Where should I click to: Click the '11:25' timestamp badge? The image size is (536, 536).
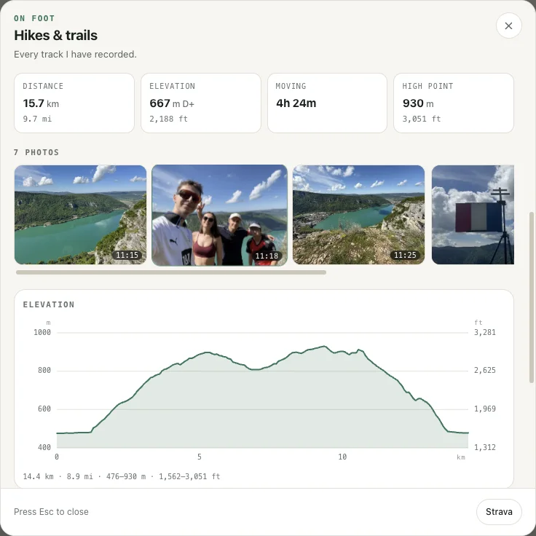(405, 255)
